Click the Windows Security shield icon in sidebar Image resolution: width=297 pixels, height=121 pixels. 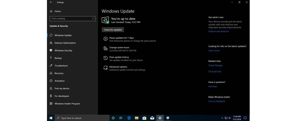pyautogui.click(x=51, y=50)
